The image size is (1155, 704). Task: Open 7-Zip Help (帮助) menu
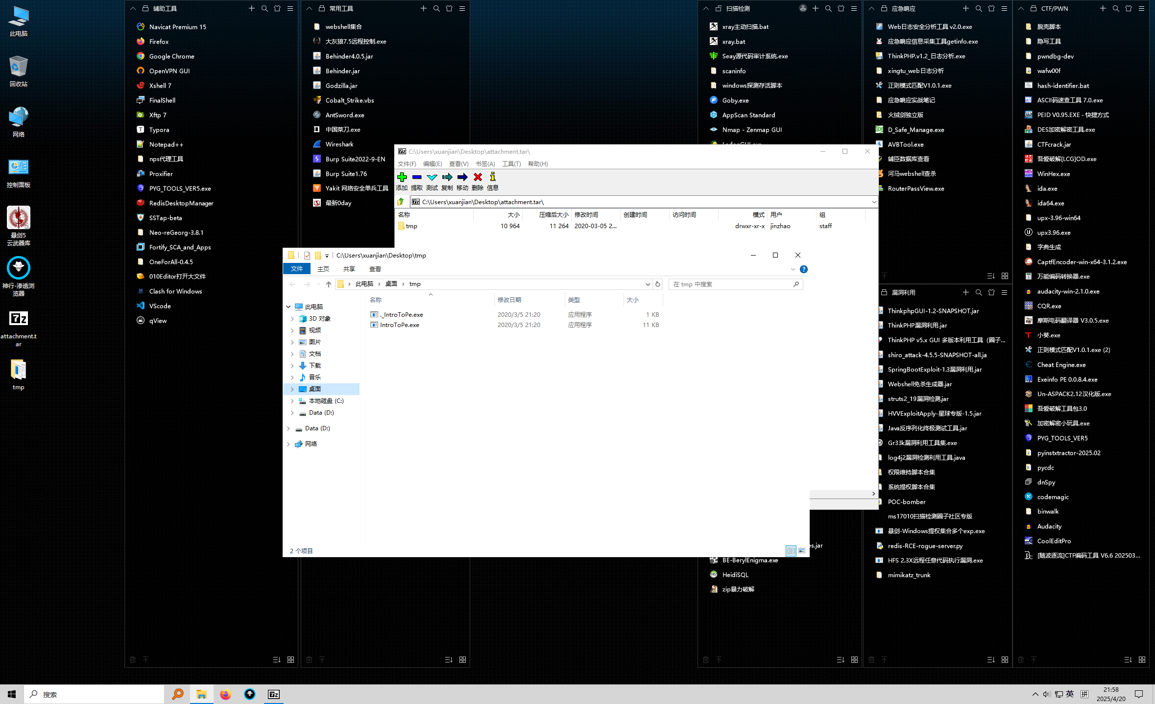pyautogui.click(x=538, y=164)
